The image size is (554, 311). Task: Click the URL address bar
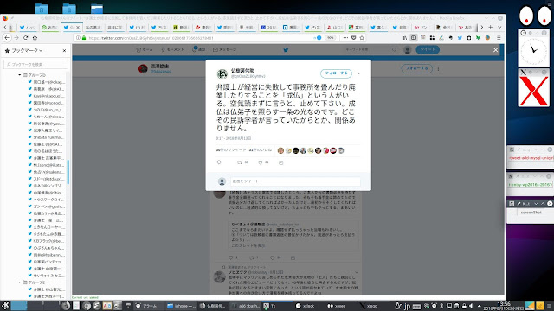click(x=198, y=38)
